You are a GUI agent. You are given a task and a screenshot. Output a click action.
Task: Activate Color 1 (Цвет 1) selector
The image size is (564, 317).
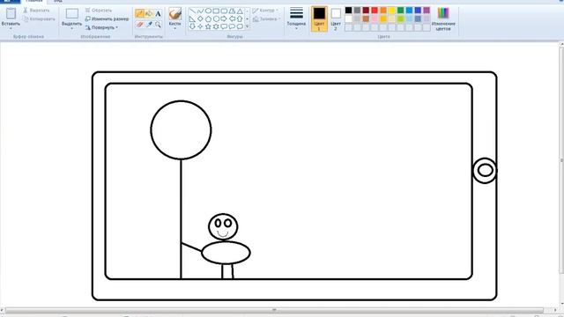[x=319, y=18]
